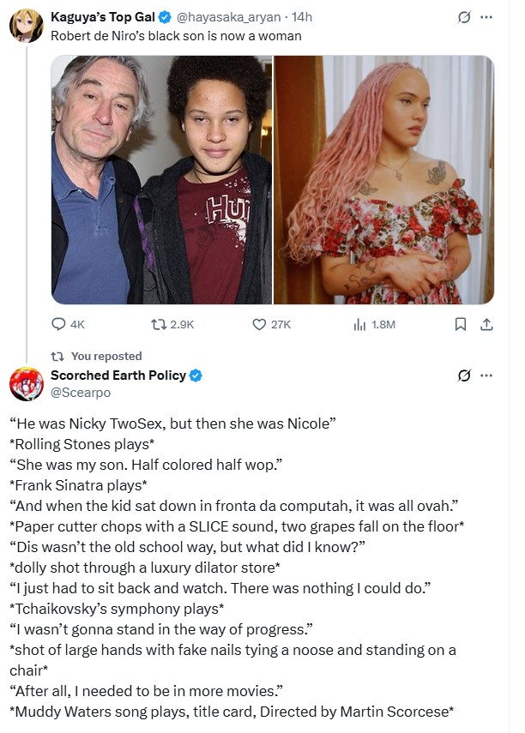
Task: Click Grok icon on the top tweet
Action: (464, 16)
